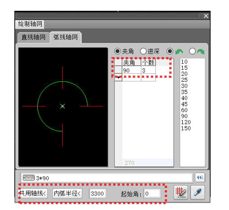229x210 pixels.
Task: Click the 夹角 column header
Action: 132,63
